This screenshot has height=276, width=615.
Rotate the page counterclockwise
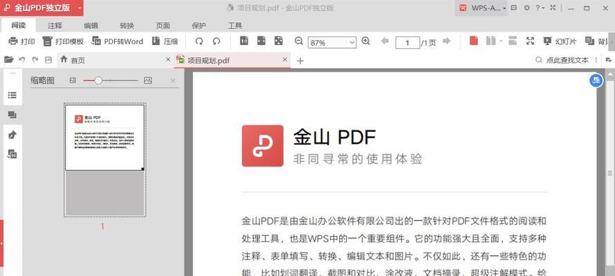217,41
